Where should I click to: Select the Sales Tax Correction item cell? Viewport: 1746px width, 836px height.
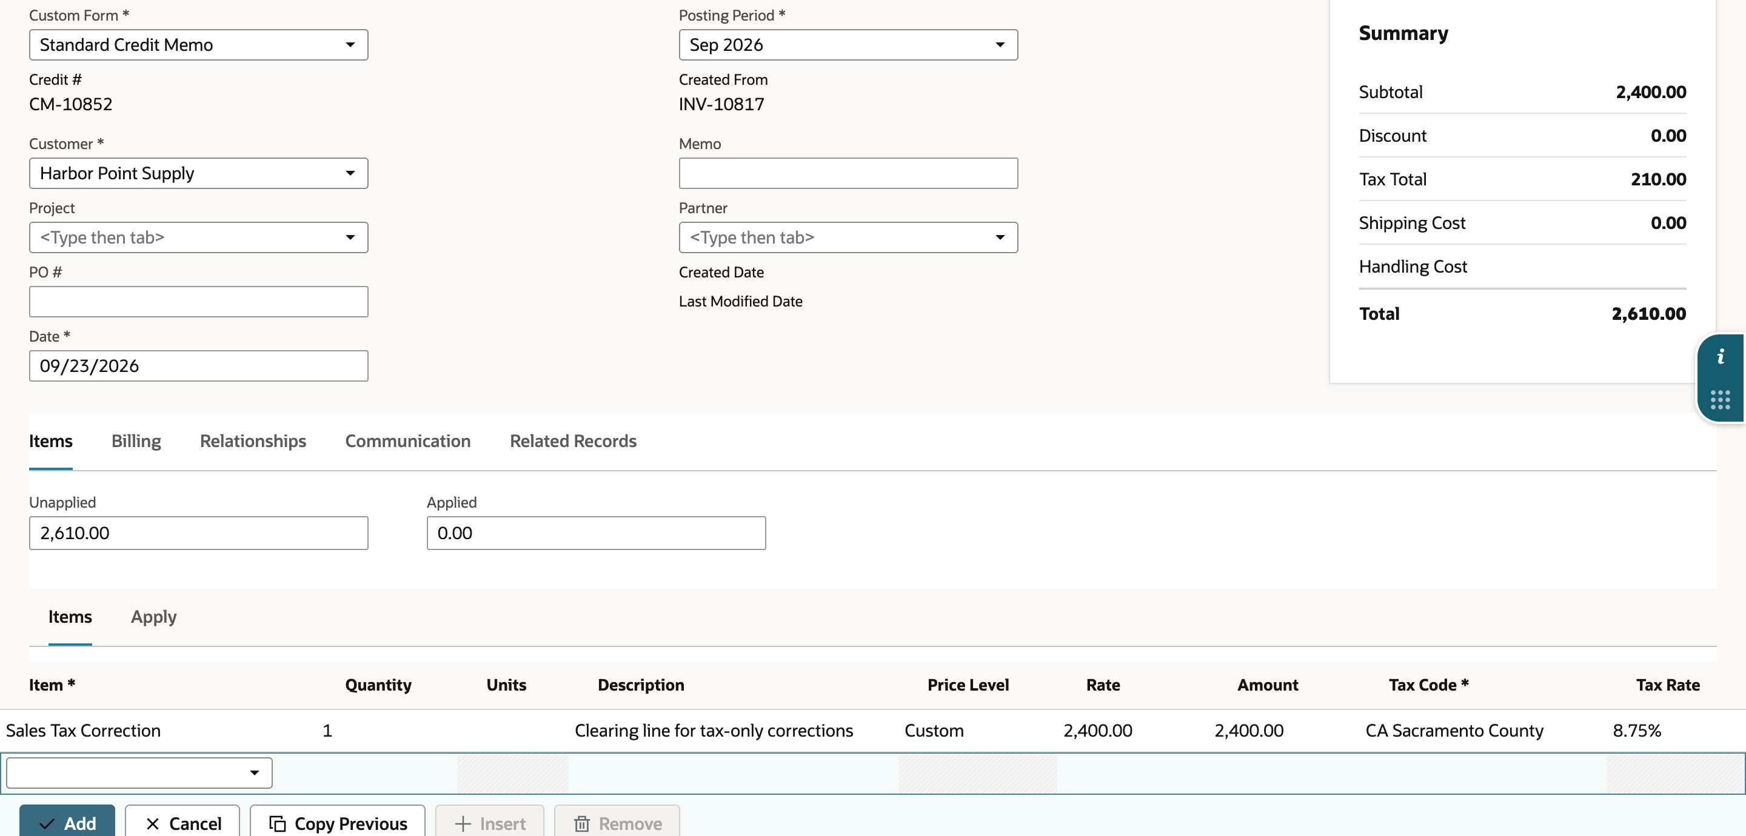tap(84, 731)
